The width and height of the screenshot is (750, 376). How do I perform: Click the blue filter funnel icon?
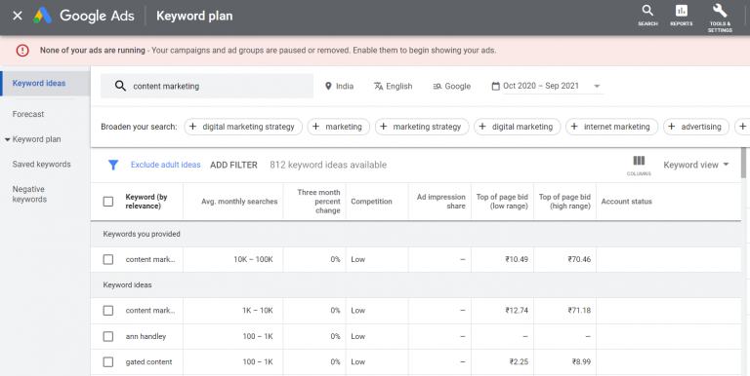113,165
